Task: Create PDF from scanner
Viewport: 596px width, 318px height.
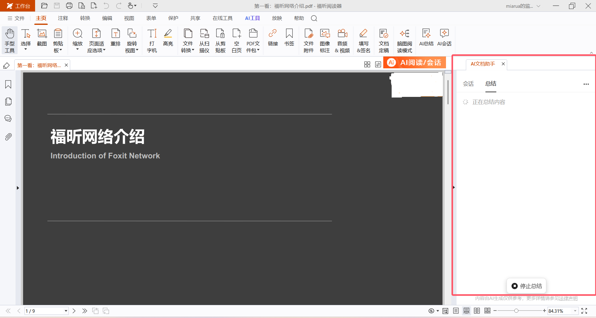Action: click(204, 41)
